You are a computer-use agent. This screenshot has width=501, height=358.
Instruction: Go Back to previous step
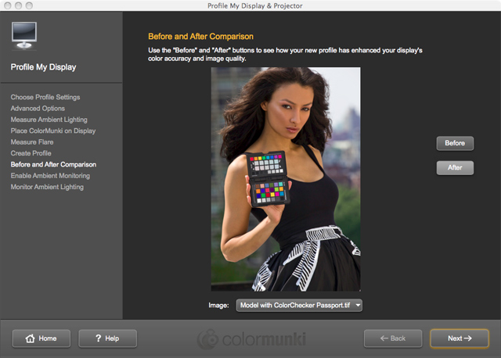(x=393, y=338)
